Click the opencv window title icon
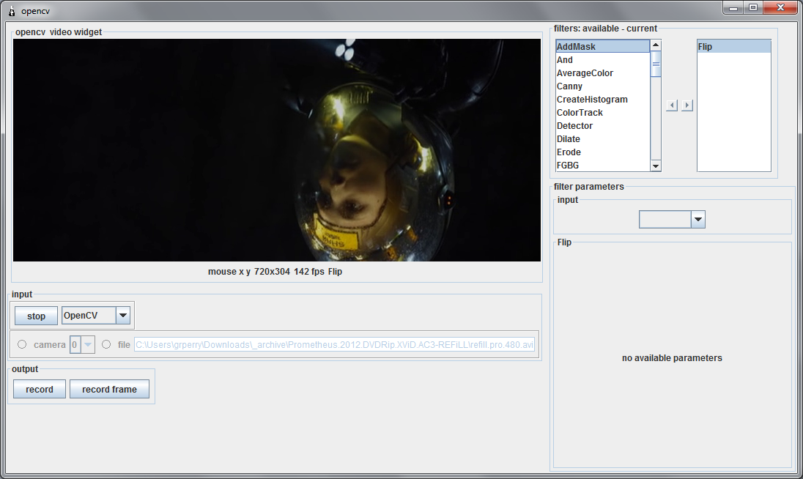This screenshot has height=479, width=803. click(12, 11)
